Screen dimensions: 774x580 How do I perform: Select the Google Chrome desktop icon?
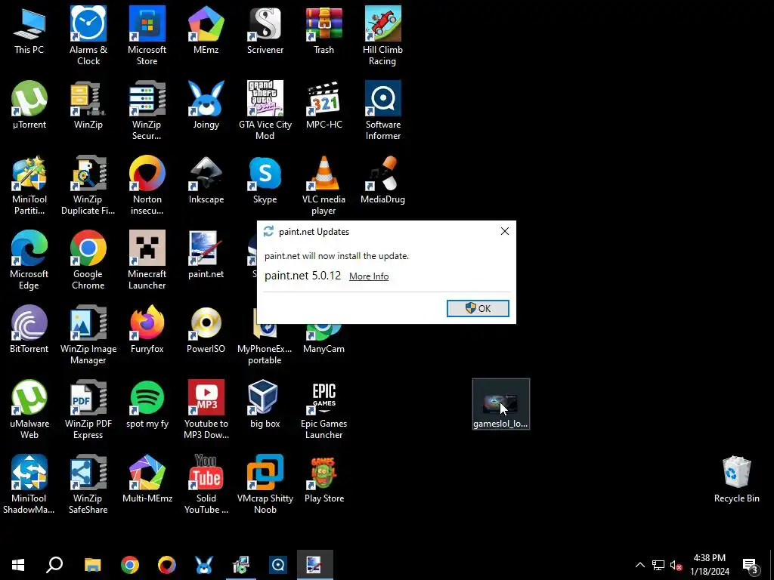click(88, 260)
